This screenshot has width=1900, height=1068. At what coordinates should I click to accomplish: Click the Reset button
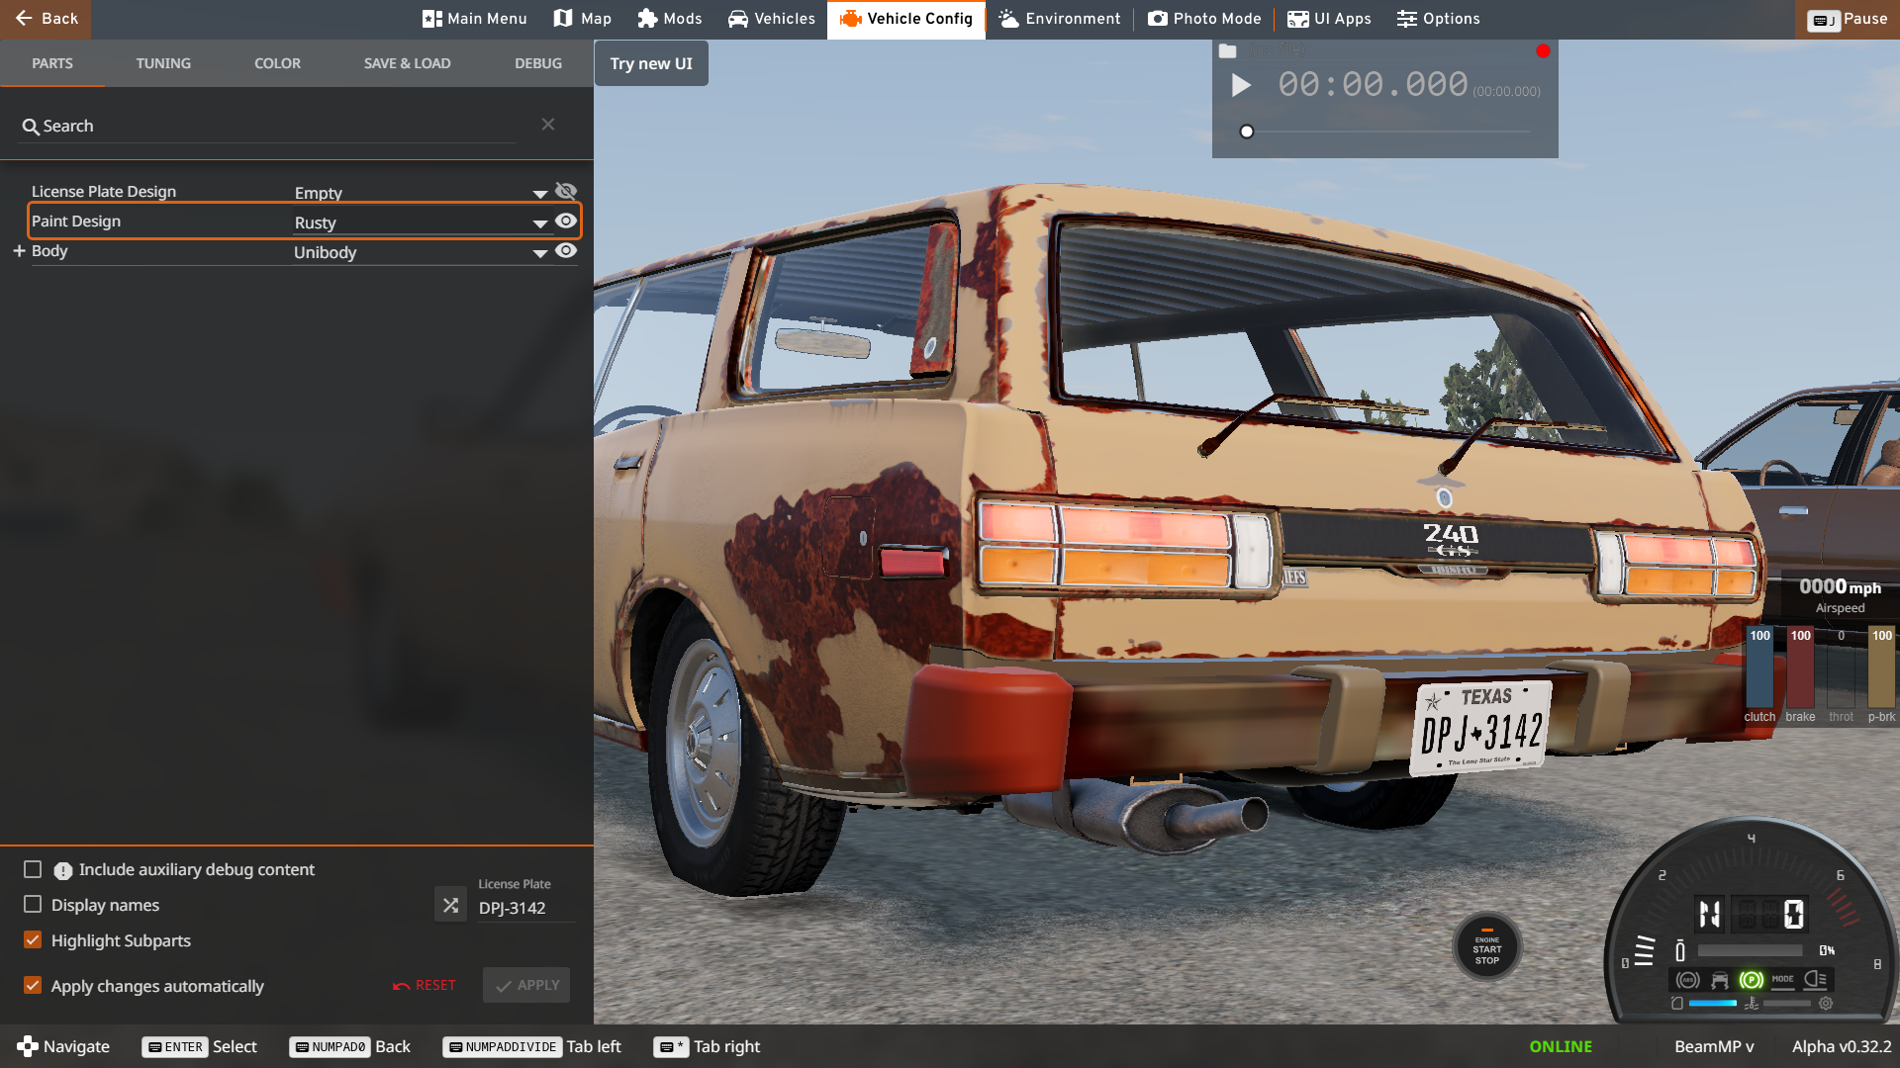tap(425, 985)
